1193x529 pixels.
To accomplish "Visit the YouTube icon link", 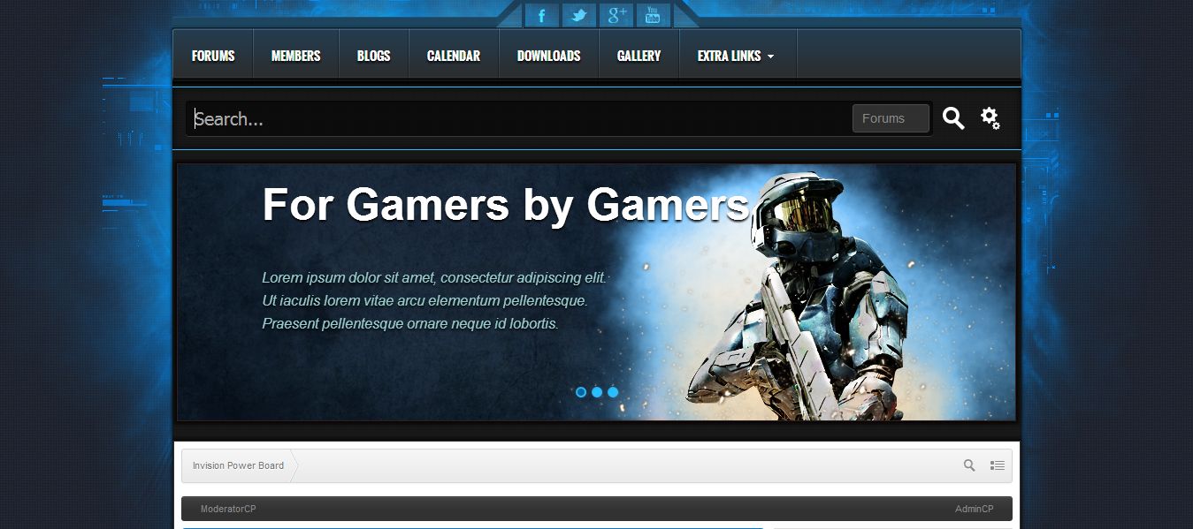I will point(653,16).
